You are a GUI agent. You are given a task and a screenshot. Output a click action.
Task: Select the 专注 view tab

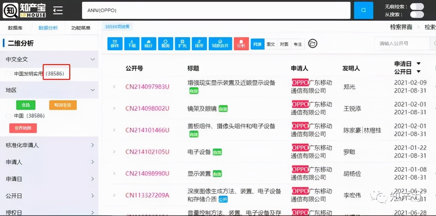[x=298, y=44]
